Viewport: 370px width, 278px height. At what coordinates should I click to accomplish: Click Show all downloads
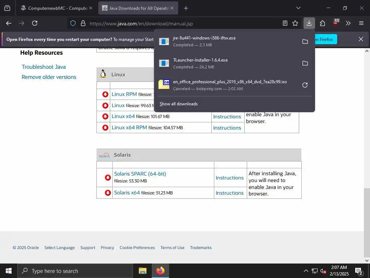pos(178,104)
